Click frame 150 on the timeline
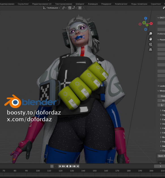This screenshot has width=165, height=178. [95, 171]
